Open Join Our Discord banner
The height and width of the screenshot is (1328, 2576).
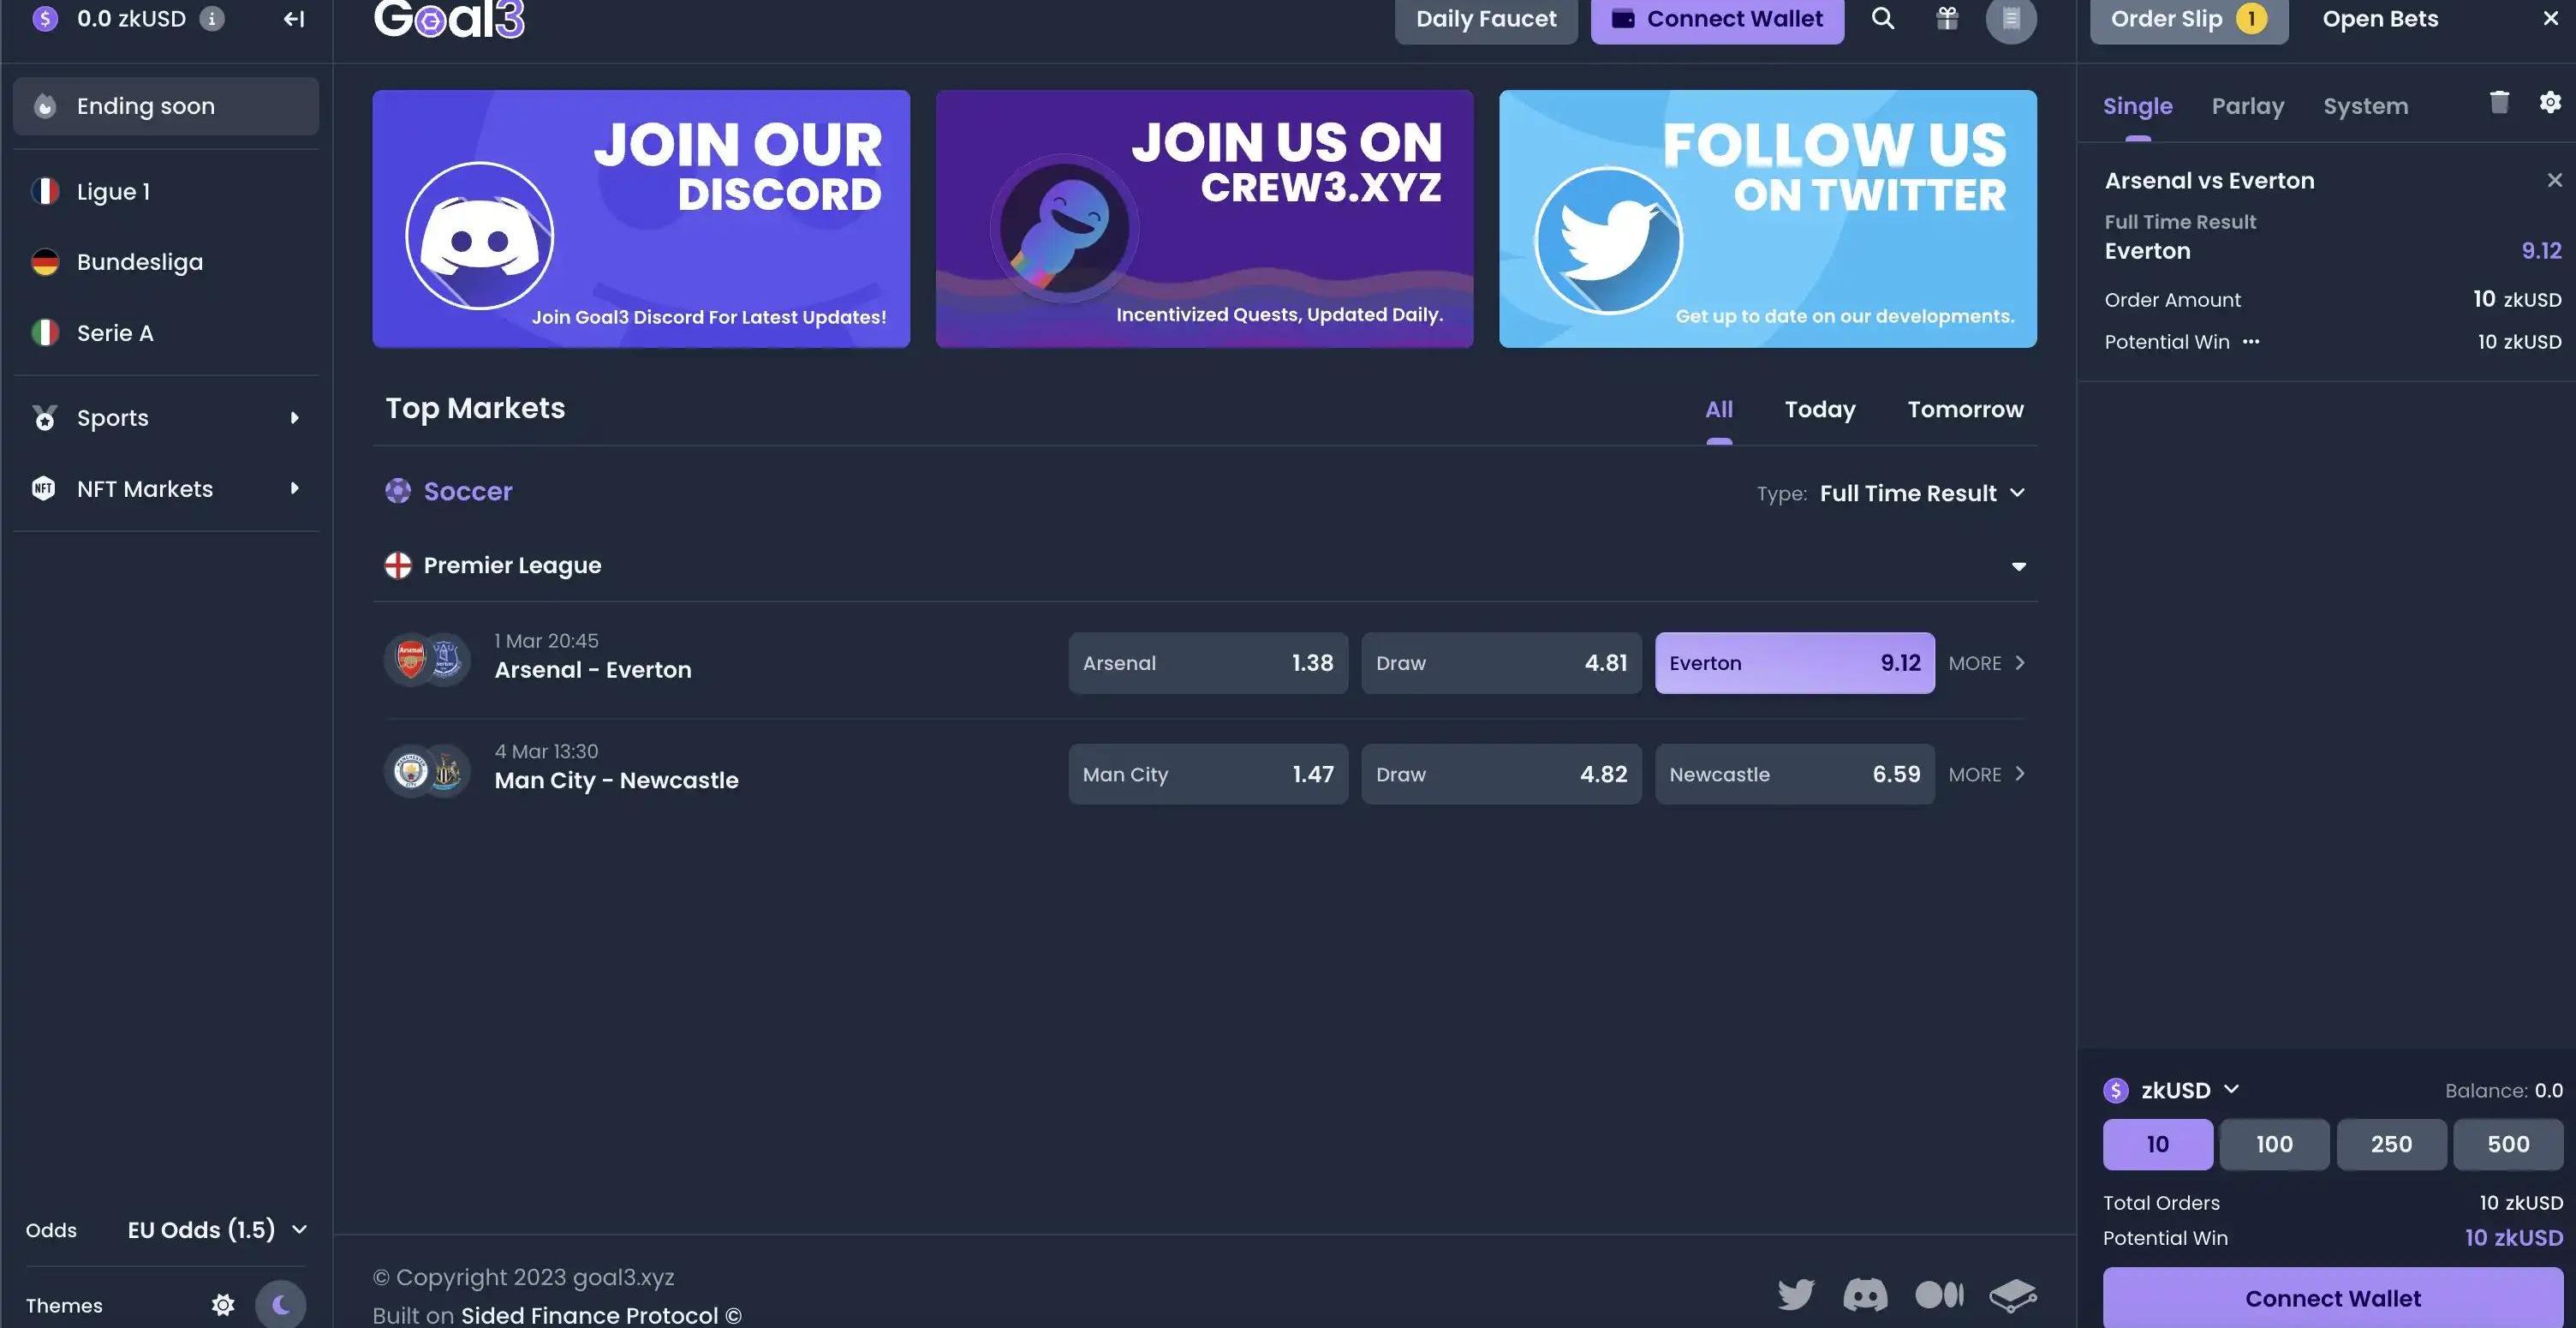[641, 219]
